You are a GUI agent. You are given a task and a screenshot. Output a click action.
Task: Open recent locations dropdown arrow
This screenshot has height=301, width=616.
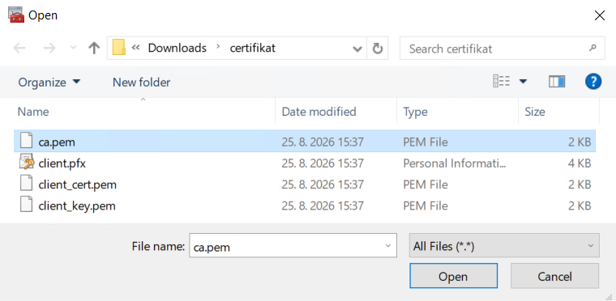coord(73,49)
